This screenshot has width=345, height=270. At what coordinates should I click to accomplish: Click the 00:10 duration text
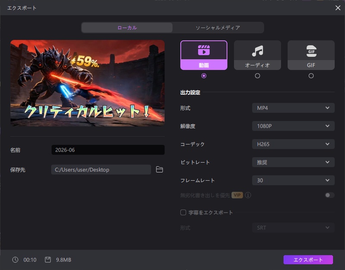click(x=30, y=260)
